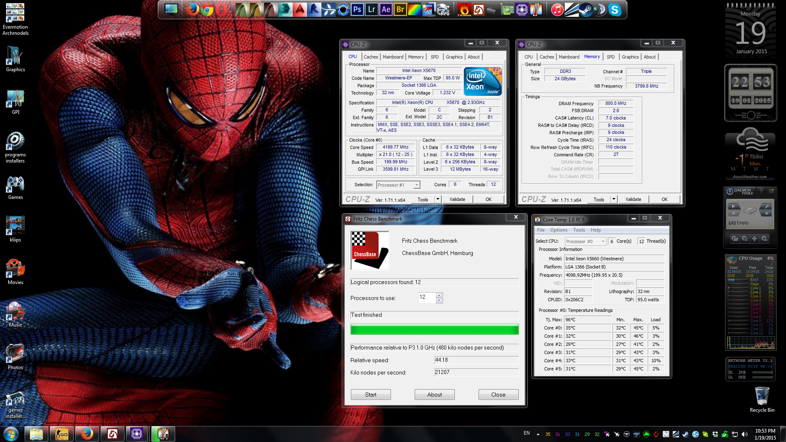Open Skype from the top dock

tap(614, 9)
